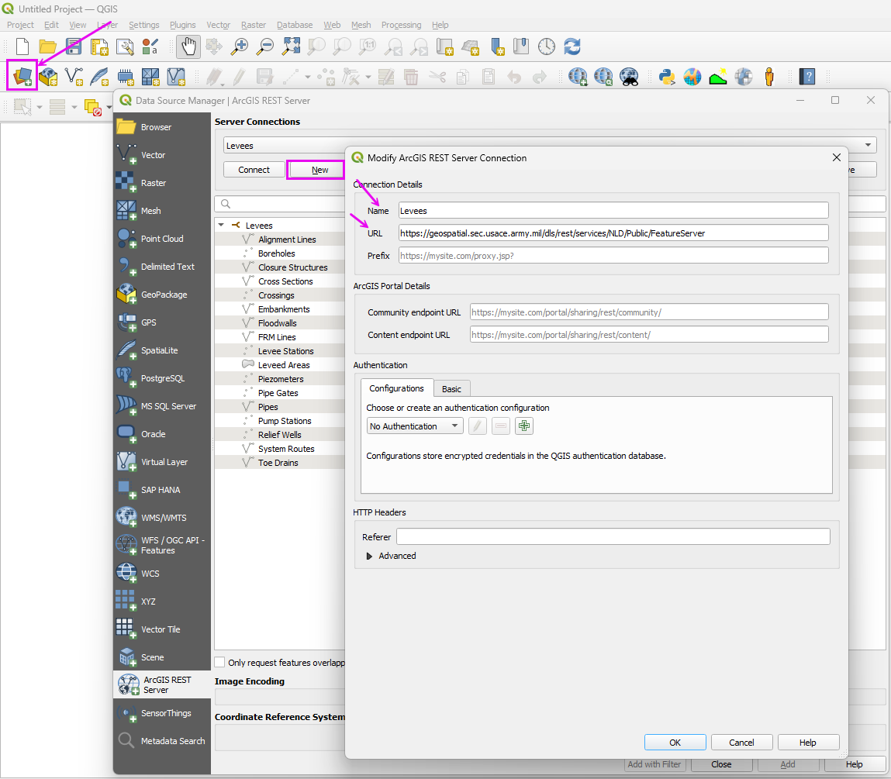Screen dimensions: 891x779
Task: Open the Plugins menu
Action: click(x=182, y=25)
